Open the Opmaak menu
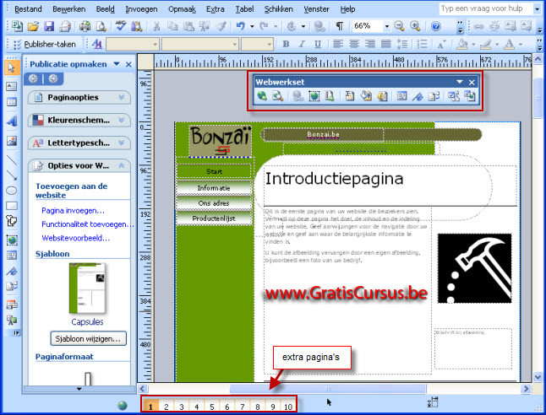This screenshot has height=415, width=546. click(x=182, y=9)
